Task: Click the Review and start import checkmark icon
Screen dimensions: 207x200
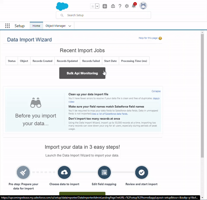Action: [x=141, y=172]
